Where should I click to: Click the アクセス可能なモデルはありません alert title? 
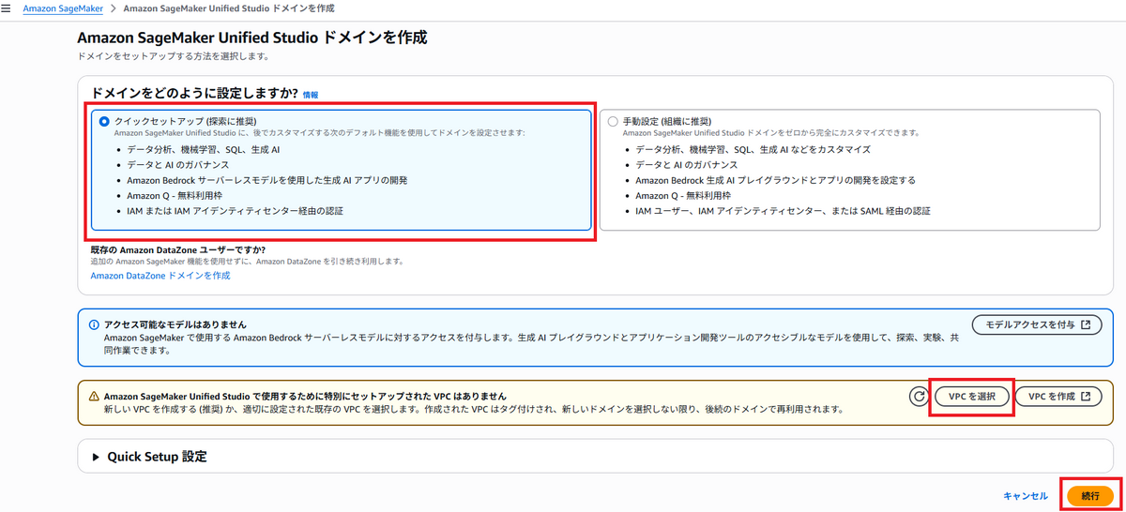click(175, 324)
